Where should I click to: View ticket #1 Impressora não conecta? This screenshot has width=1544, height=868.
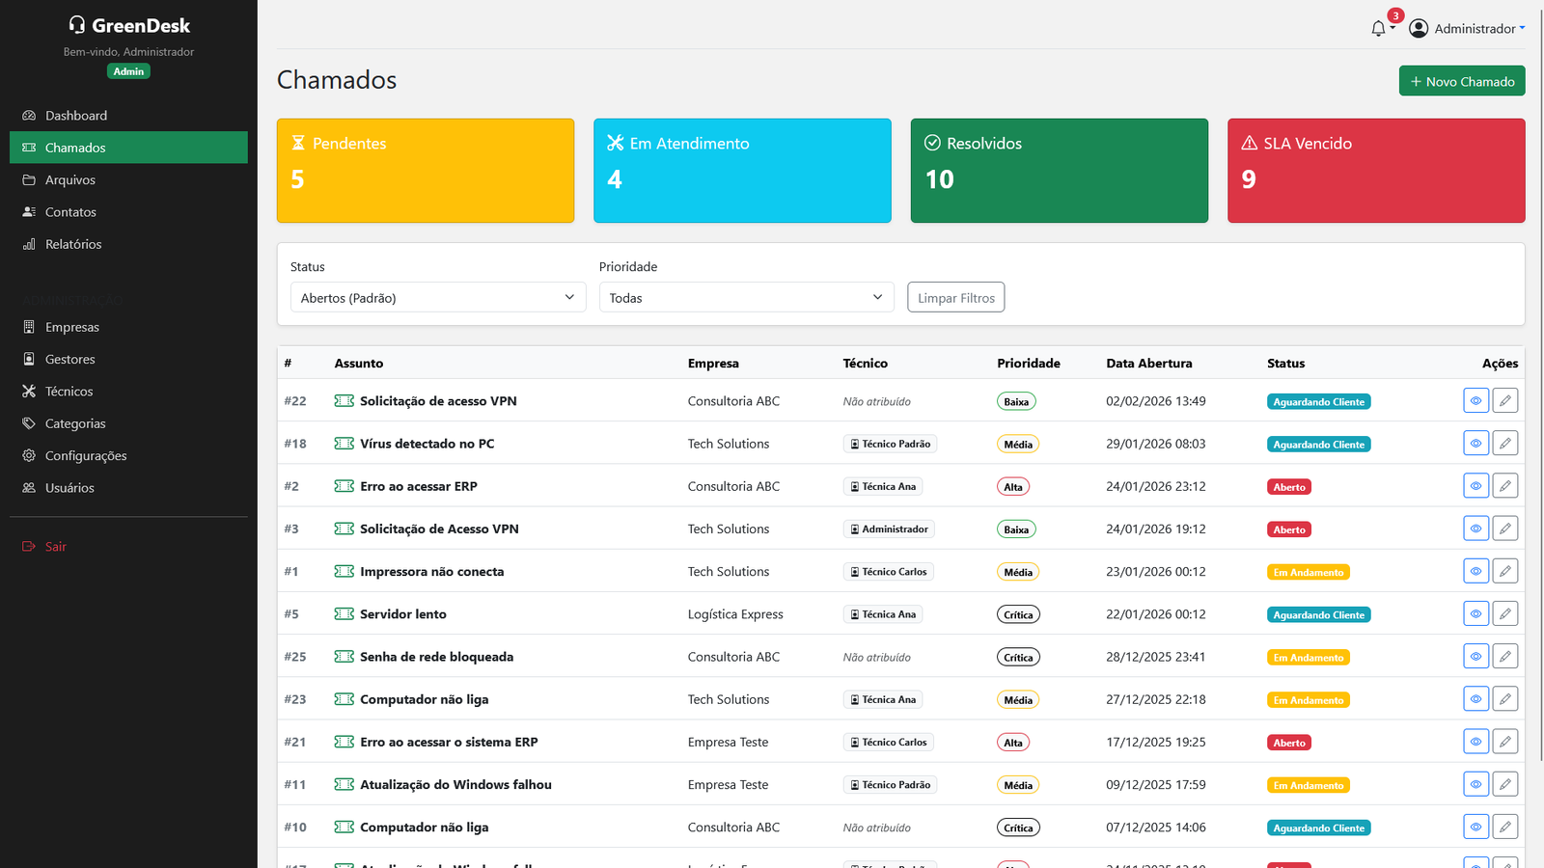click(1475, 570)
